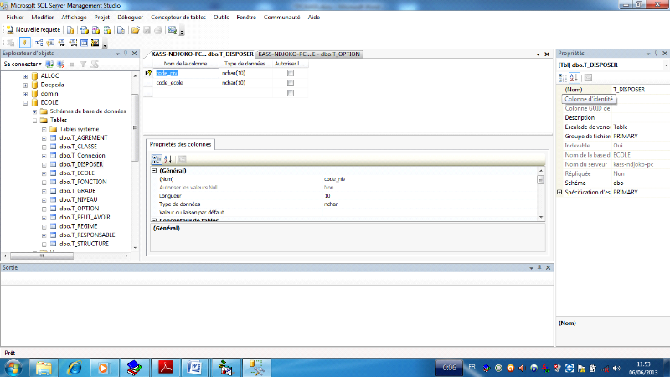Switch column properties to alphabetical sort

coord(168,159)
